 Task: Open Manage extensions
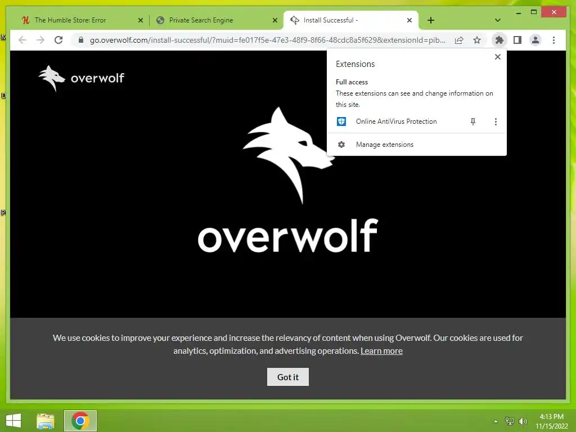(x=416, y=145)
